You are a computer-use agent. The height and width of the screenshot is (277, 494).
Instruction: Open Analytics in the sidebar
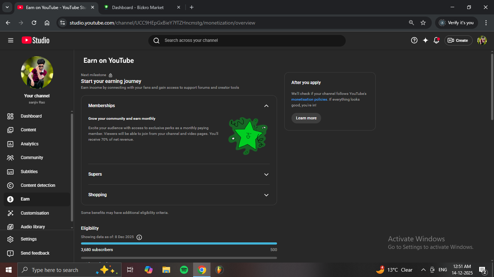pos(29,144)
